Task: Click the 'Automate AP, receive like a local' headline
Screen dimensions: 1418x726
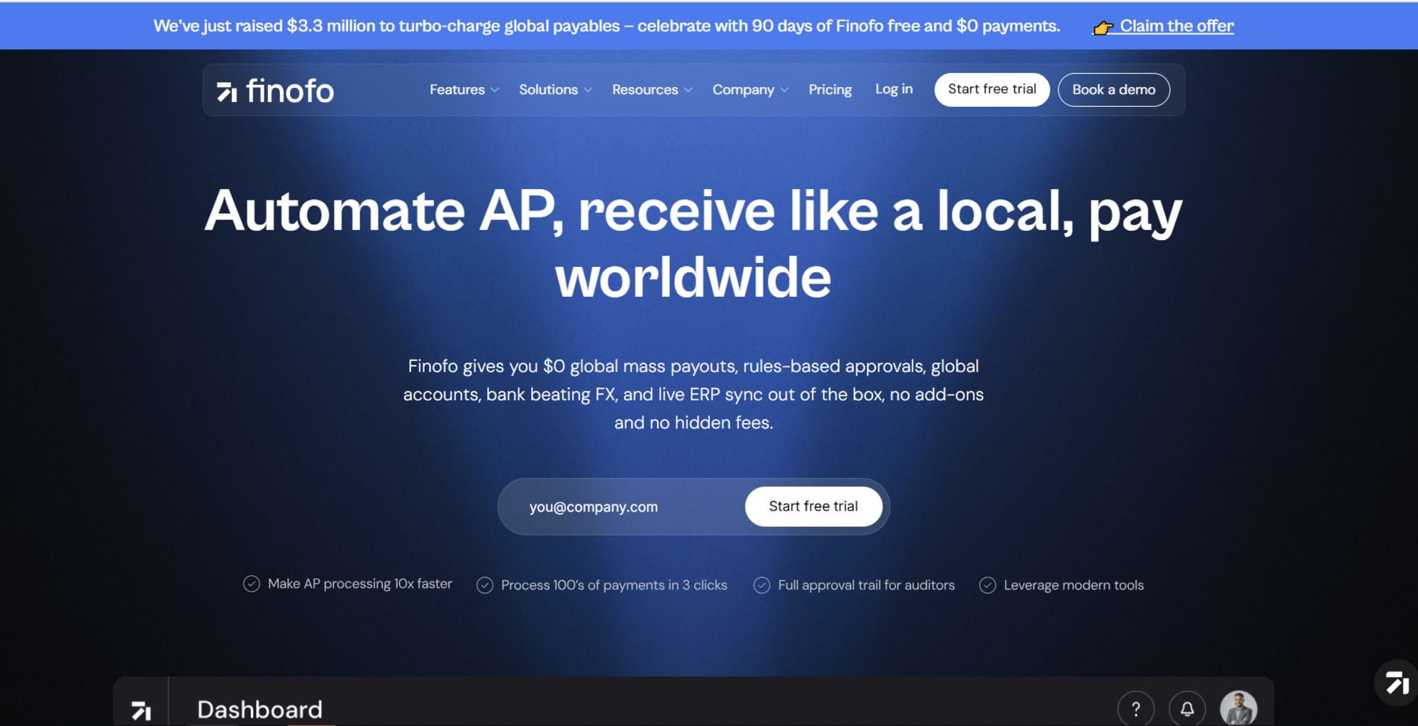Action: (x=693, y=243)
